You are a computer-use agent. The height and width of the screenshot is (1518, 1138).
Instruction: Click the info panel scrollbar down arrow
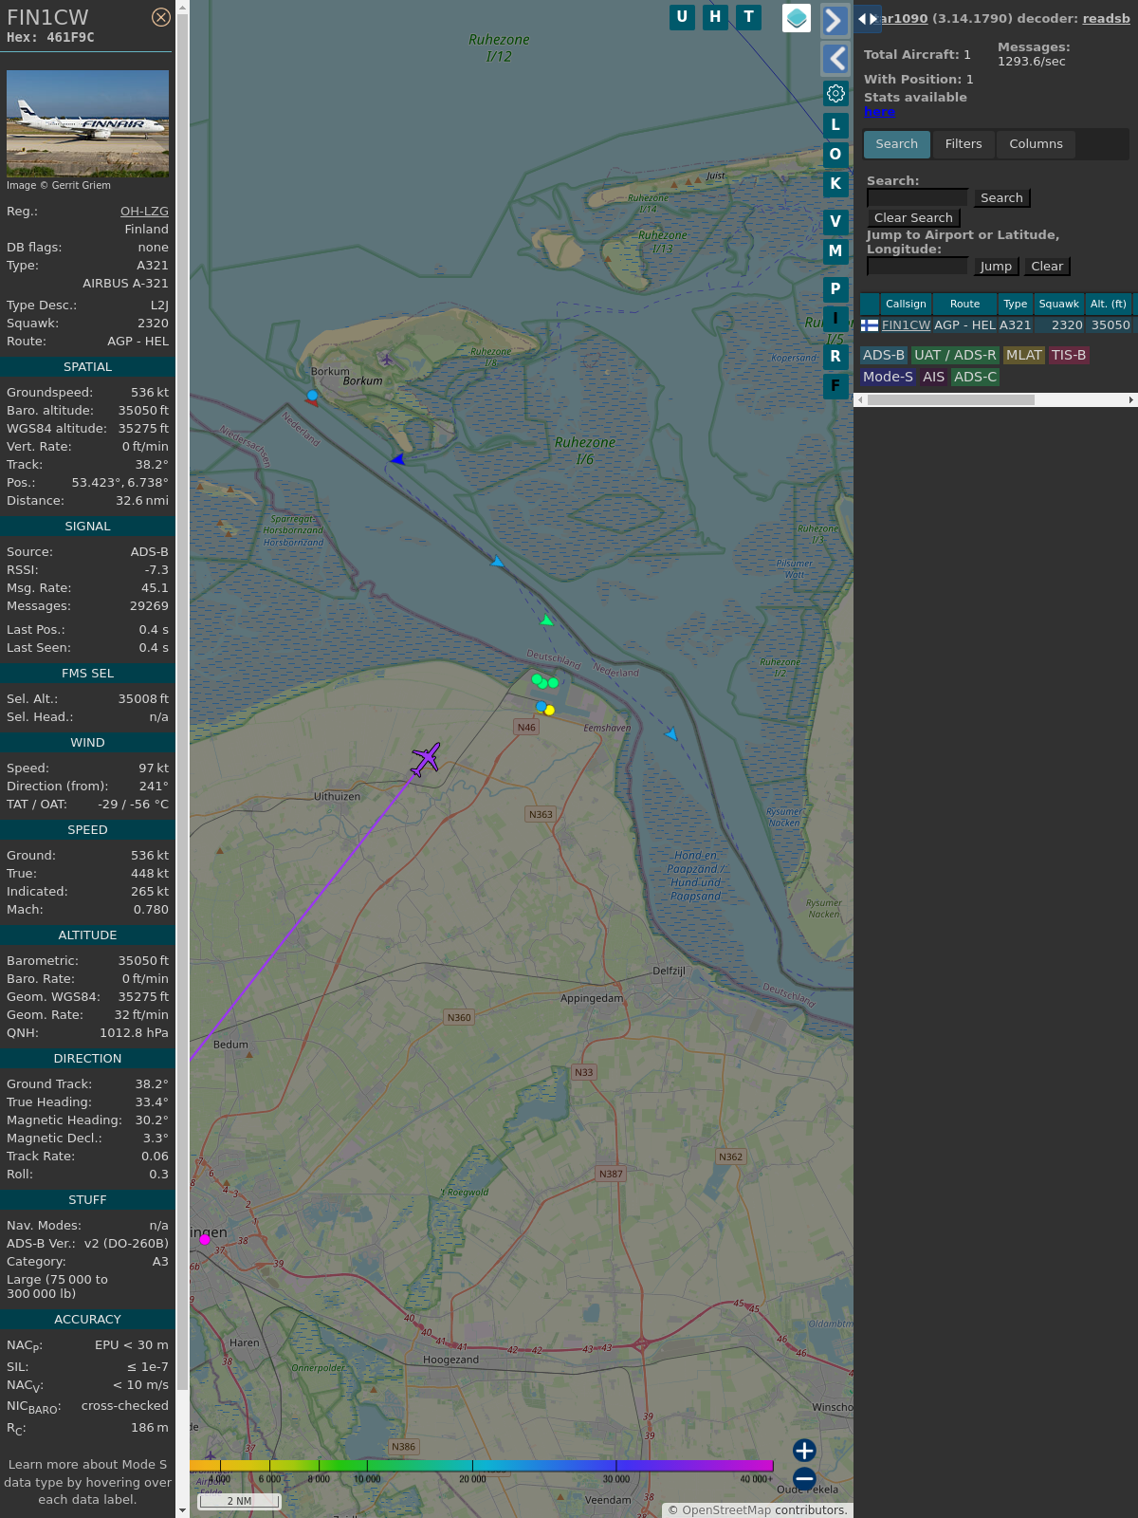click(182, 1510)
